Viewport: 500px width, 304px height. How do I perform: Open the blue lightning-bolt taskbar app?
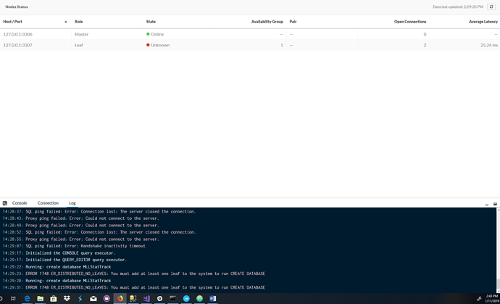tap(80, 299)
